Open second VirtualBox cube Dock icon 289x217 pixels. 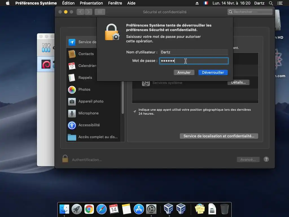[x=181, y=209]
